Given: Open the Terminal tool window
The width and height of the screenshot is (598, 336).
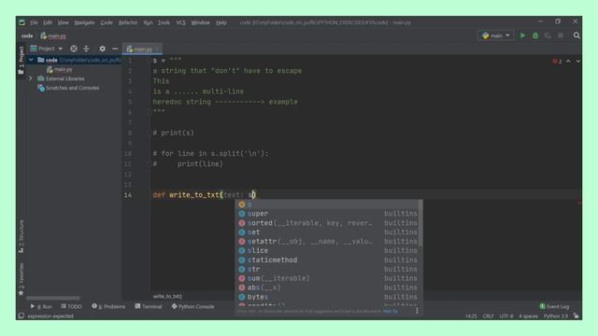Looking at the screenshot, I should click(149, 306).
